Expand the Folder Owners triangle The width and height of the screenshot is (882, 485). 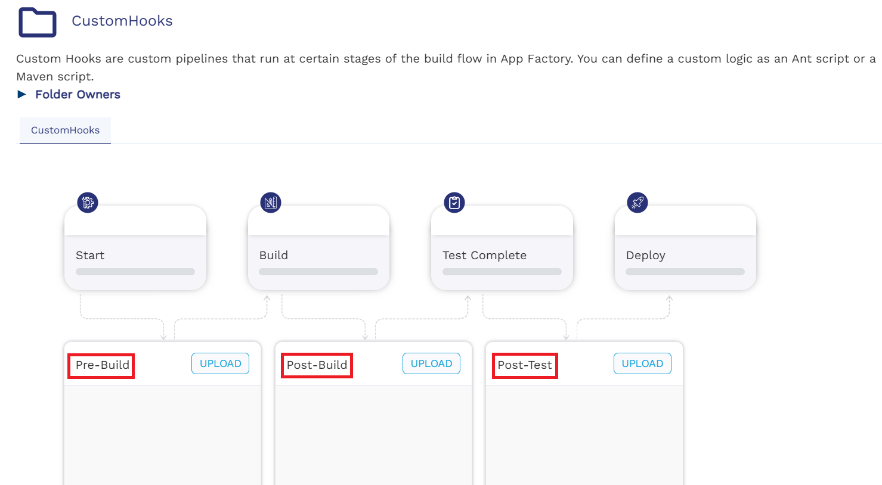coord(22,94)
